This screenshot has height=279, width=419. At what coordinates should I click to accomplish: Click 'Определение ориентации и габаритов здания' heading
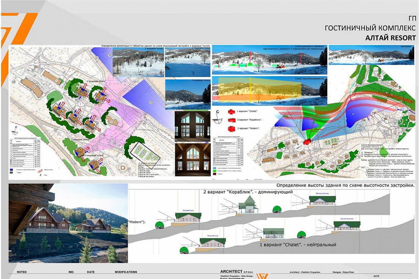coord(156,46)
